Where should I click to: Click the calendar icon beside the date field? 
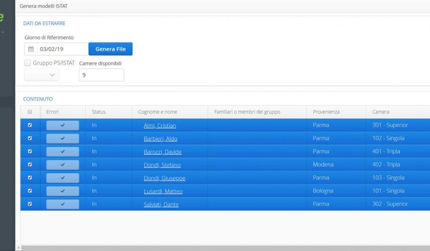tap(31, 49)
